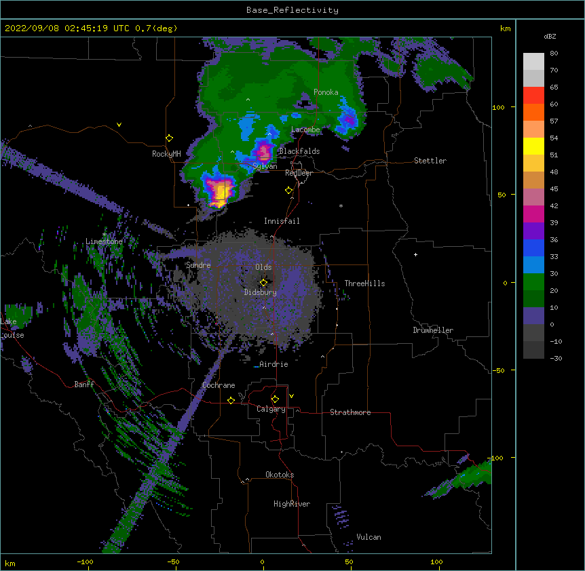Click the Cochrane town label
585x571 pixels.
click(219, 385)
